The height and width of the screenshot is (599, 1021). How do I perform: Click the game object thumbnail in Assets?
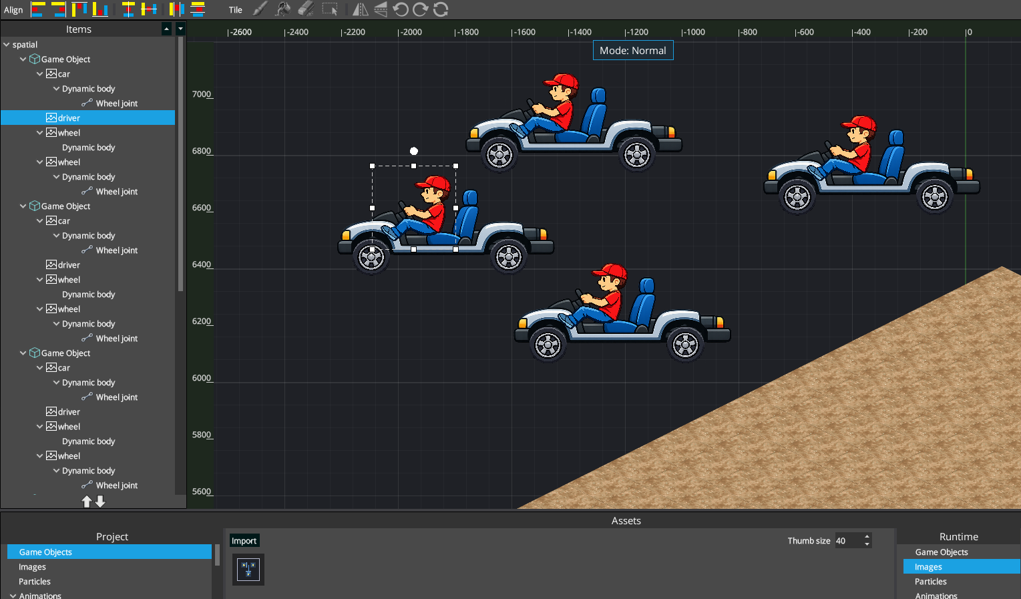248,570
